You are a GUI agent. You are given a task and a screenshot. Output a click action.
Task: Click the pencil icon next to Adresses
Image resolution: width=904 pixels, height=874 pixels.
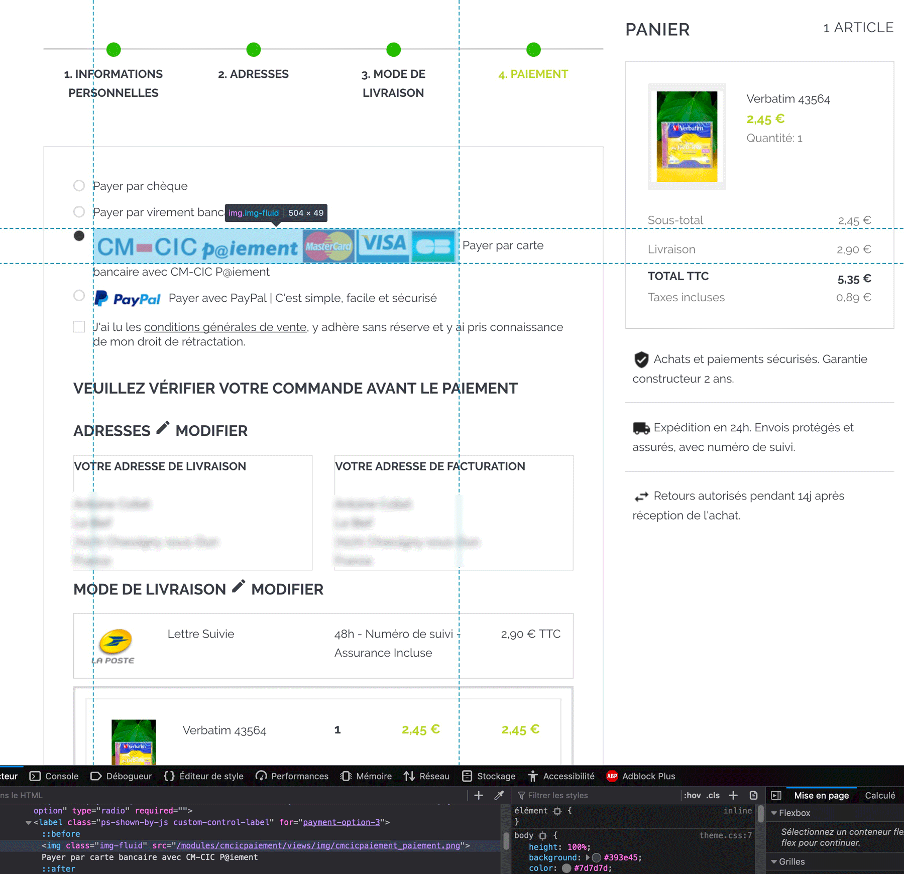pyautogui.click(x=163, y=428)
